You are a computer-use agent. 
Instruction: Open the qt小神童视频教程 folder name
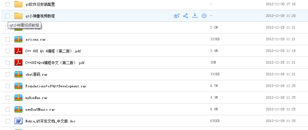pyautogui.click(x=40, y=16)
